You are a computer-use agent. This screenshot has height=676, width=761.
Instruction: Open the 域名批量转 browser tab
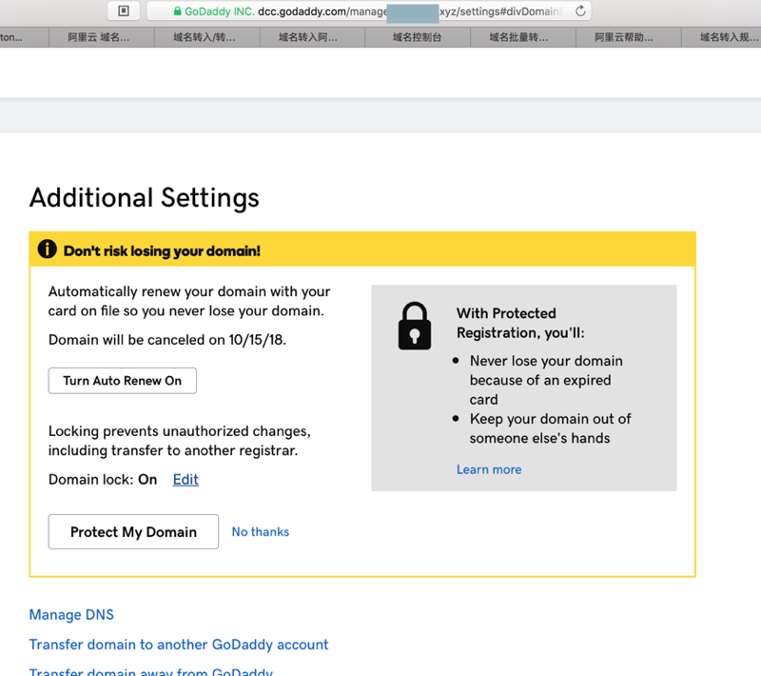pyautogui.click(x=518, y=38)
